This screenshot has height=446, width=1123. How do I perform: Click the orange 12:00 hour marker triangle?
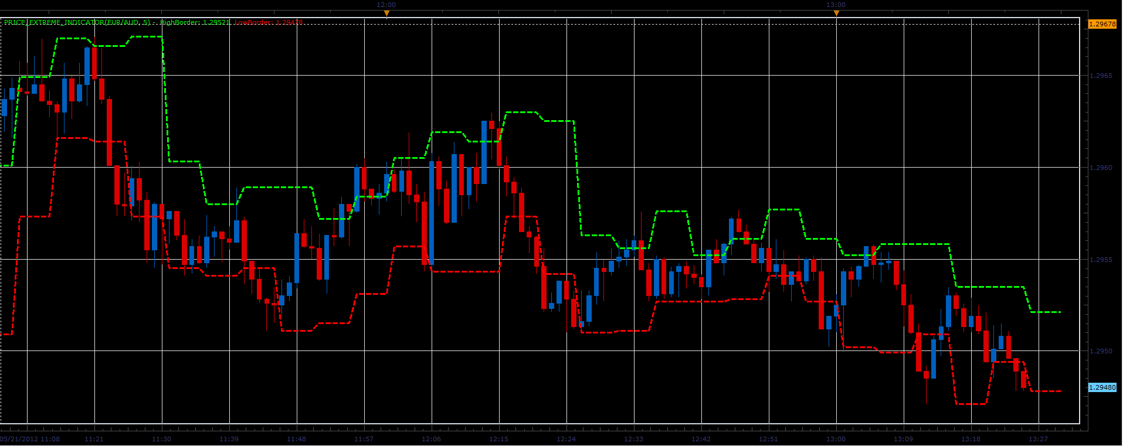point(386,13)
